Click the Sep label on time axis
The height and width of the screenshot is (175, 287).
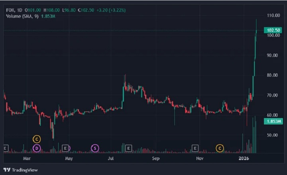(156, 158)
